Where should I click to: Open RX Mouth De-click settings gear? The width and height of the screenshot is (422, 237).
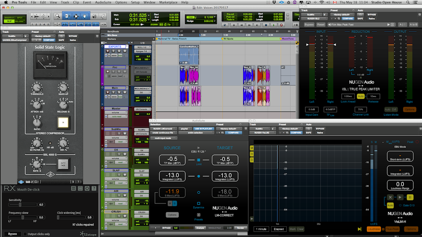point(87,188)
